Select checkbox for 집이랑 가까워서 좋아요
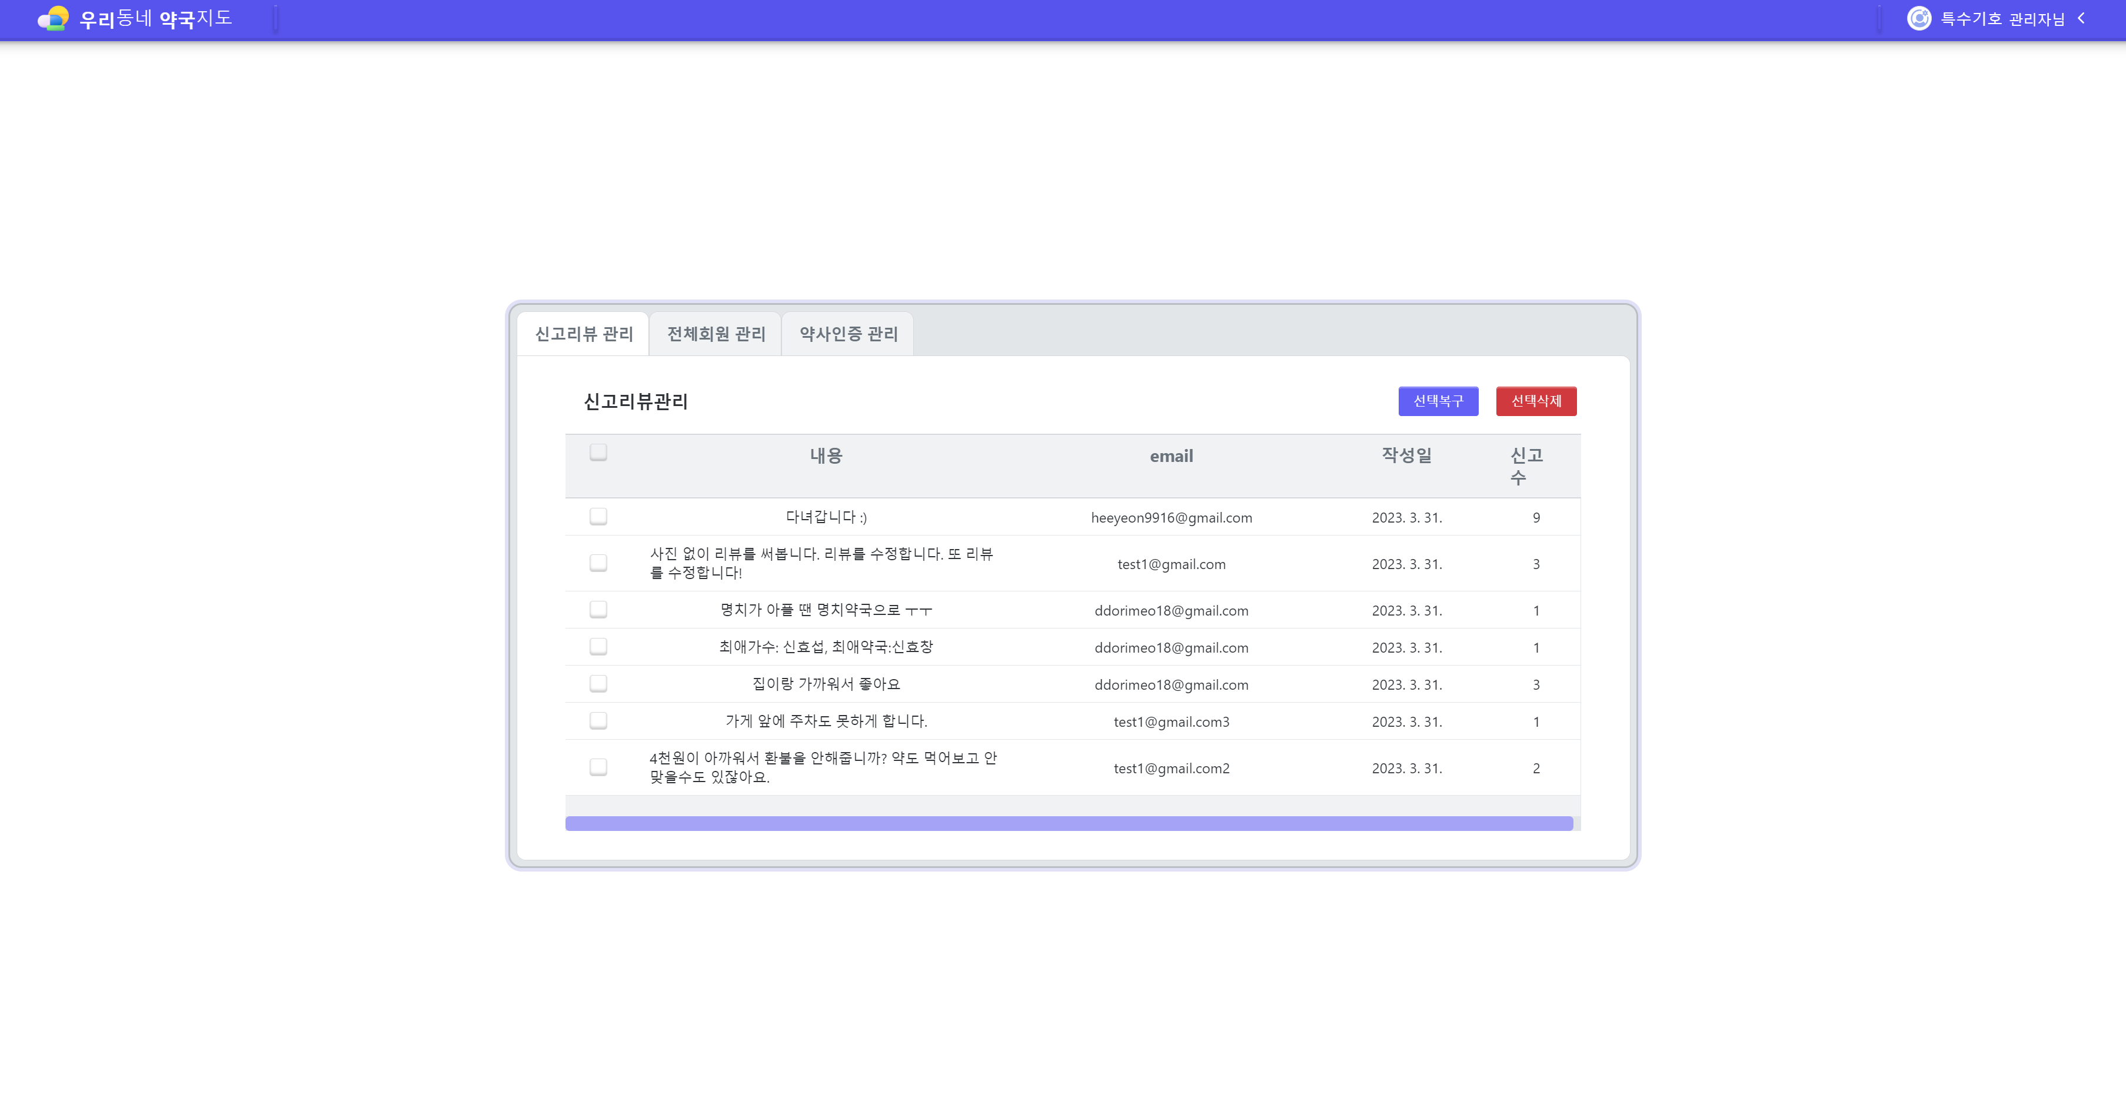 598,683
